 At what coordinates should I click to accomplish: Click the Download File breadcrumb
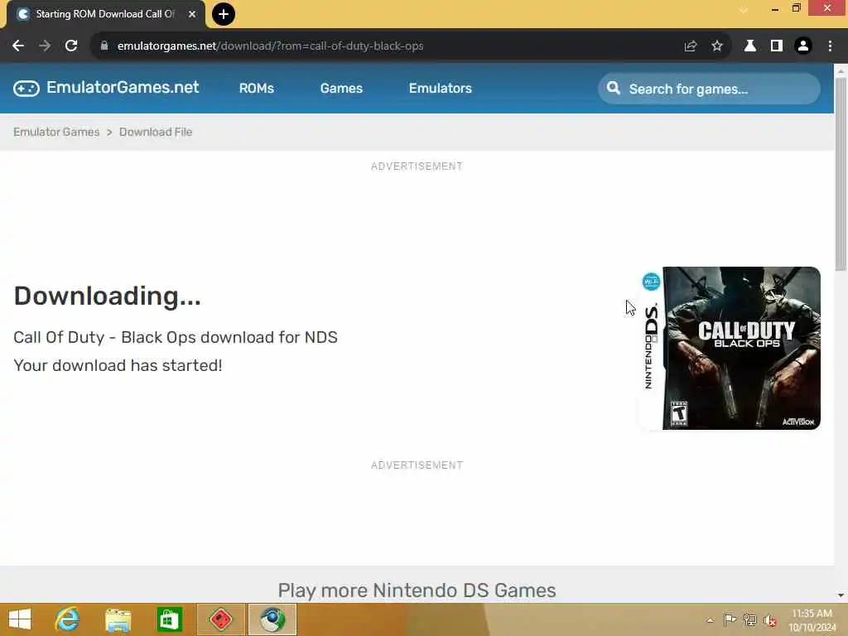pyautogui.click(x=156, y=132)
